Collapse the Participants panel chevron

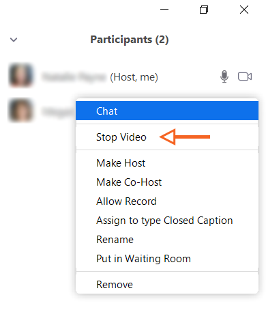pyautogui.click(x=14, y=40)
